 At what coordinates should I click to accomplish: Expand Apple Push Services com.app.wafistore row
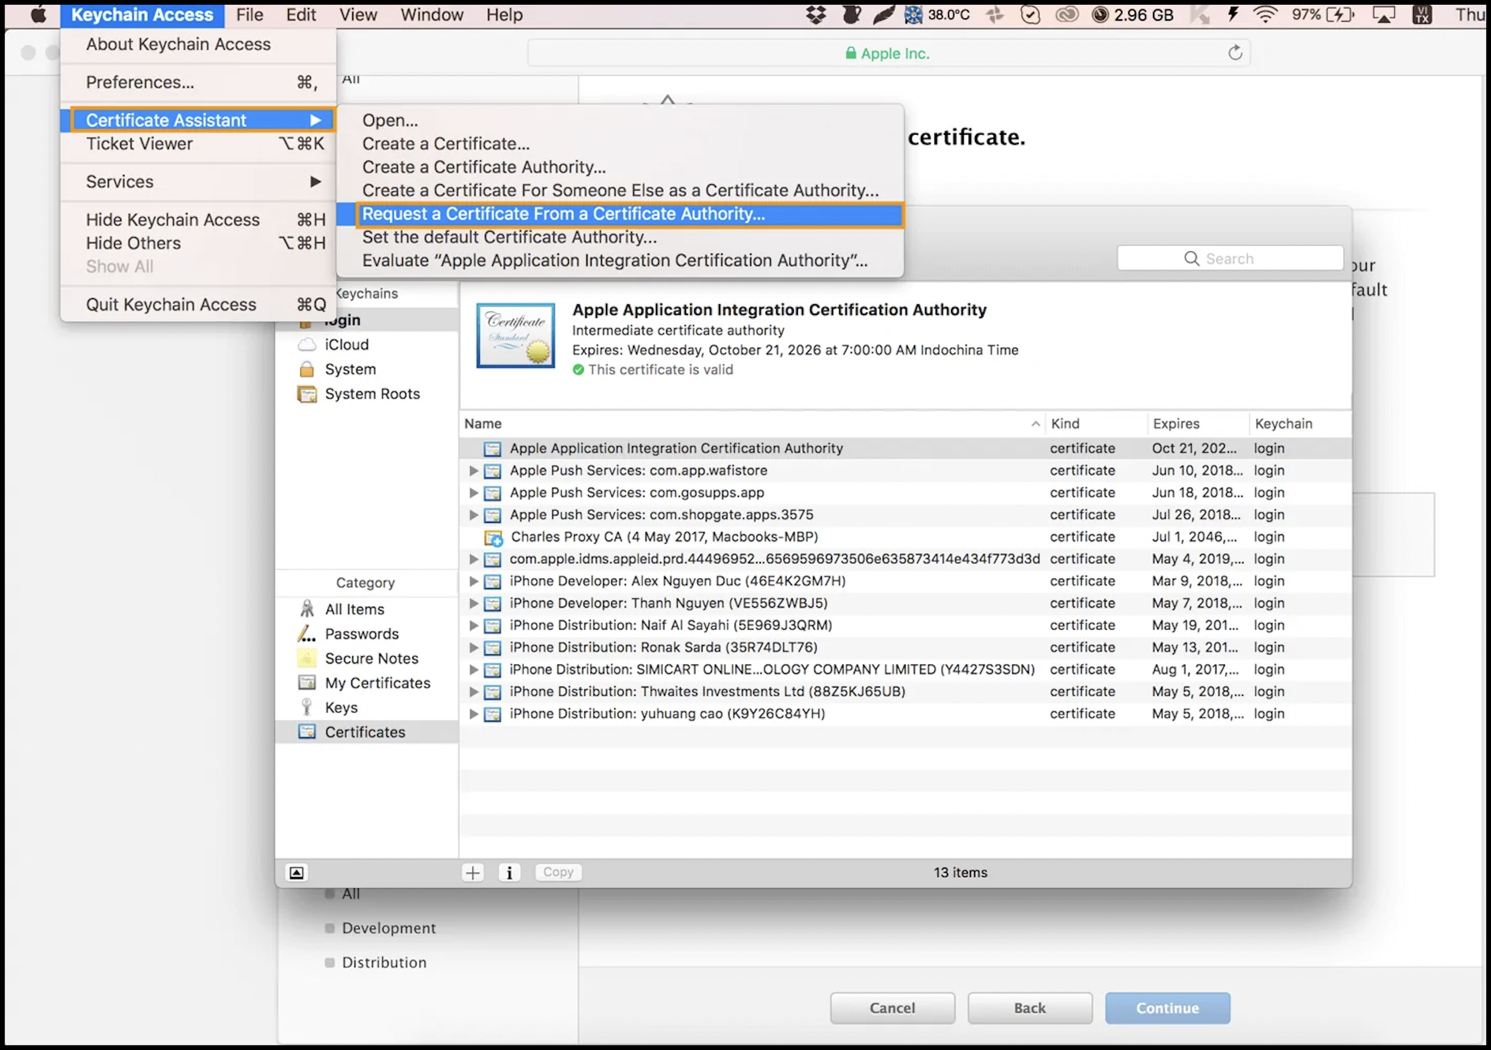(474, 470)
